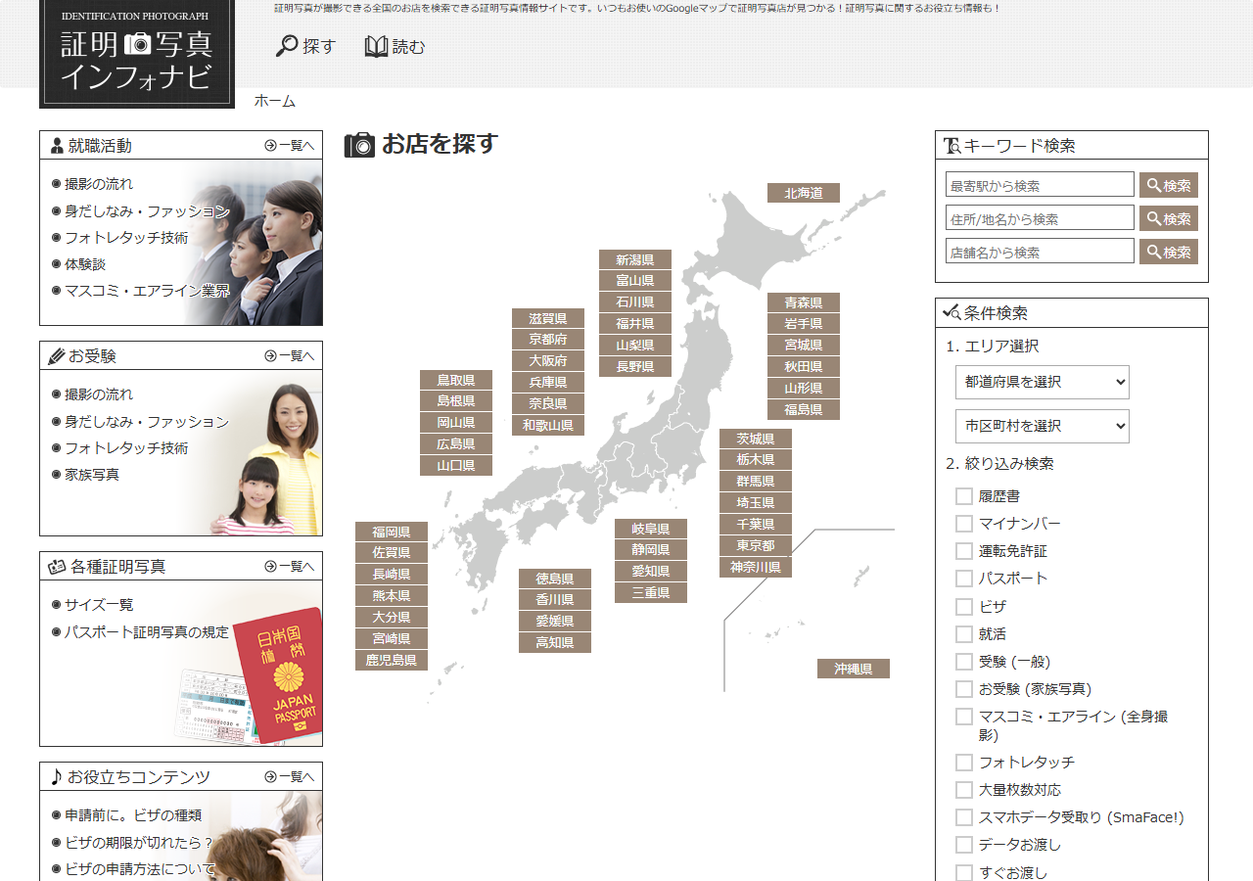The image size is (1253, 881).
Task: Focus the 最寄駅から検索 input field
Action: pos(1040,185)
